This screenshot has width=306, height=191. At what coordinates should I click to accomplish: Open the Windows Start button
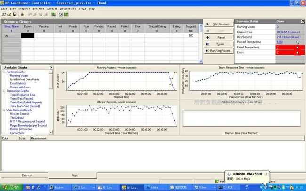click(x=11, y=187)
